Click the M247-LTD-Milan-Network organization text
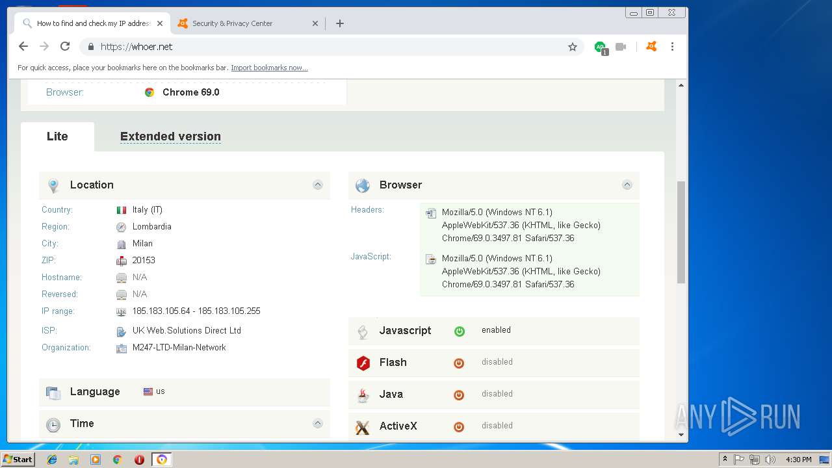Screen dimensions: 832x468 [x=179, y=348]
